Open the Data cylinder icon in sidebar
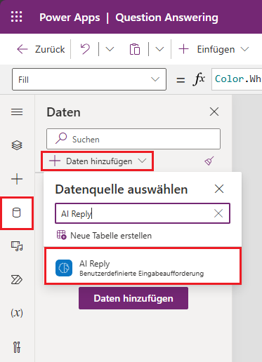The image size is (262, 362). (x=17, y=213)
